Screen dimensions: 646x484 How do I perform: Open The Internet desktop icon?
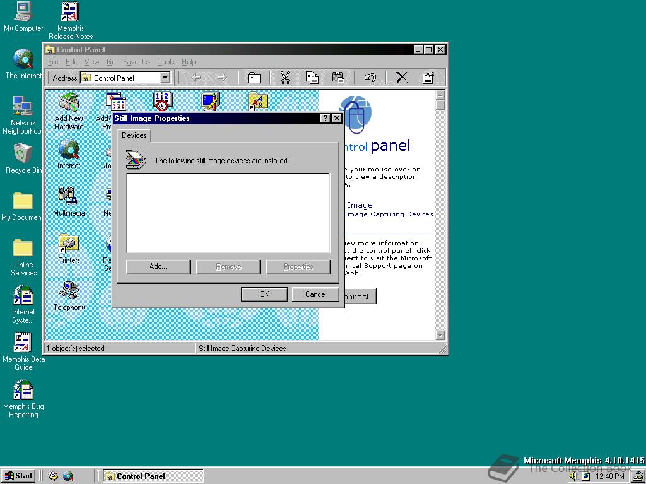click(x=23, y=64)
